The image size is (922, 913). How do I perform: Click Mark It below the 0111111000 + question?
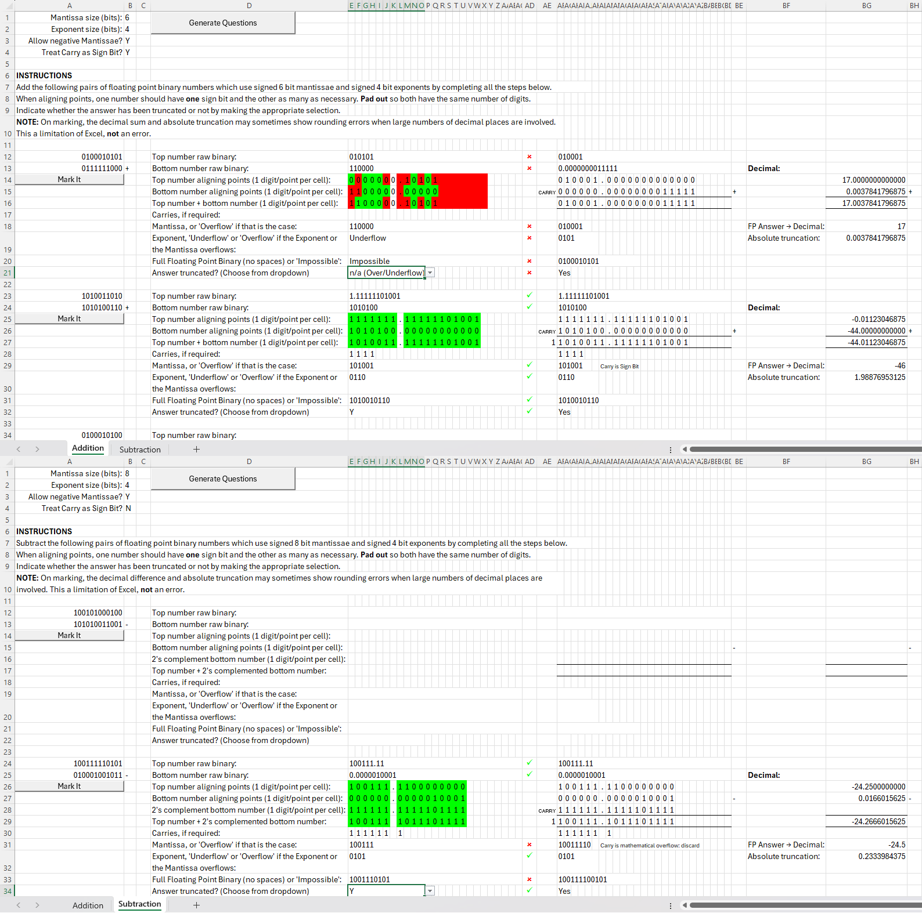pos(69,180)
